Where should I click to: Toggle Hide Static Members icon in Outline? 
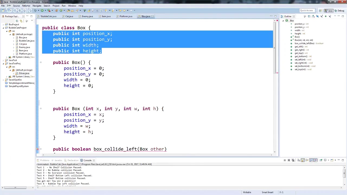[x=322, y=16]
